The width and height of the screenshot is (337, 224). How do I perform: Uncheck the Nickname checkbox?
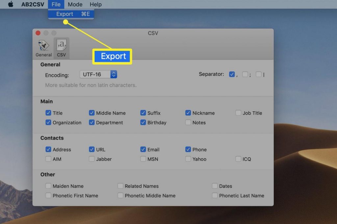coord(188,113)
